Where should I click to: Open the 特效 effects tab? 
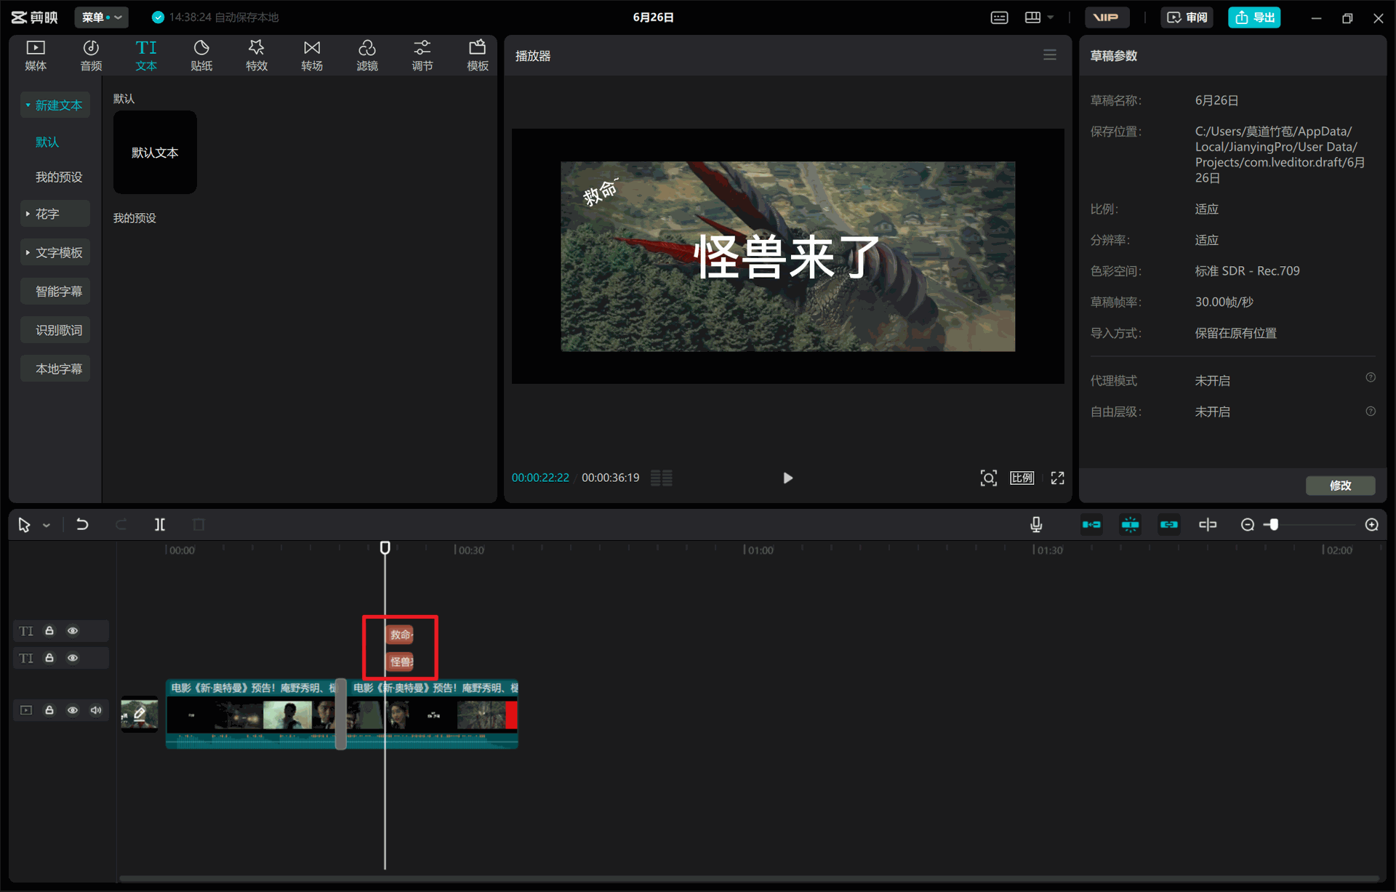pyautogui.click(x=257, y=56)
